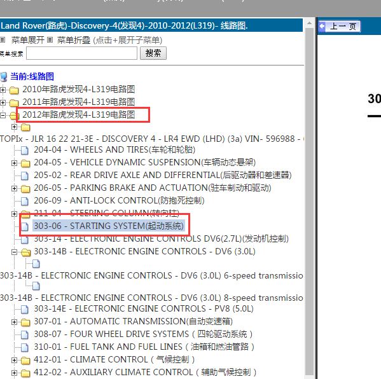This screenshot has width=381, height=379.
Task: Open 303-14B DV6 (3.0L) 6-speed transmission entry
Action: pos(151,276)
